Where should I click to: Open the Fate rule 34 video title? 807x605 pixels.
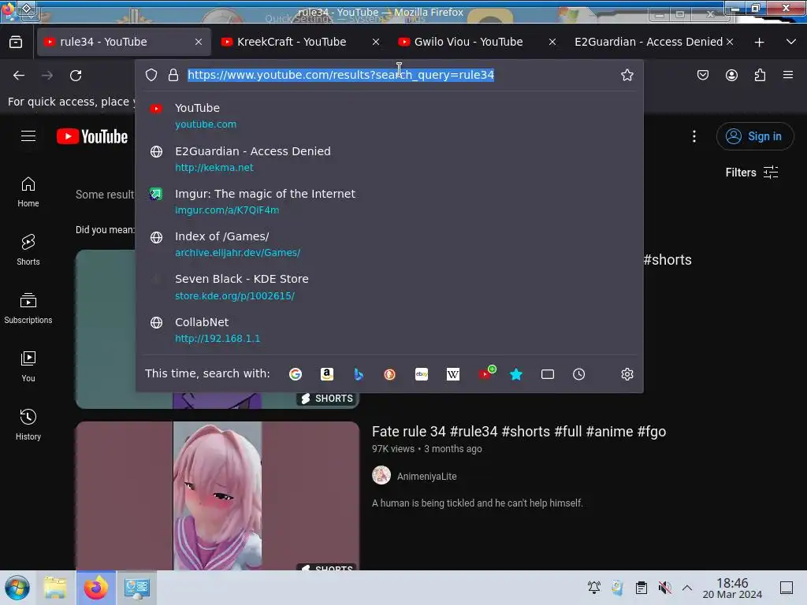pos(519,431)
